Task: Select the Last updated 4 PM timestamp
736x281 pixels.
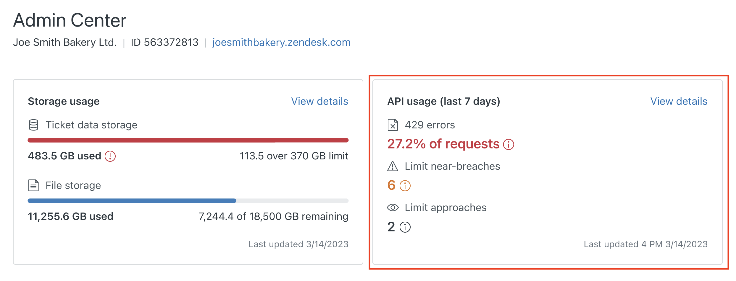Action: point(645,244)
